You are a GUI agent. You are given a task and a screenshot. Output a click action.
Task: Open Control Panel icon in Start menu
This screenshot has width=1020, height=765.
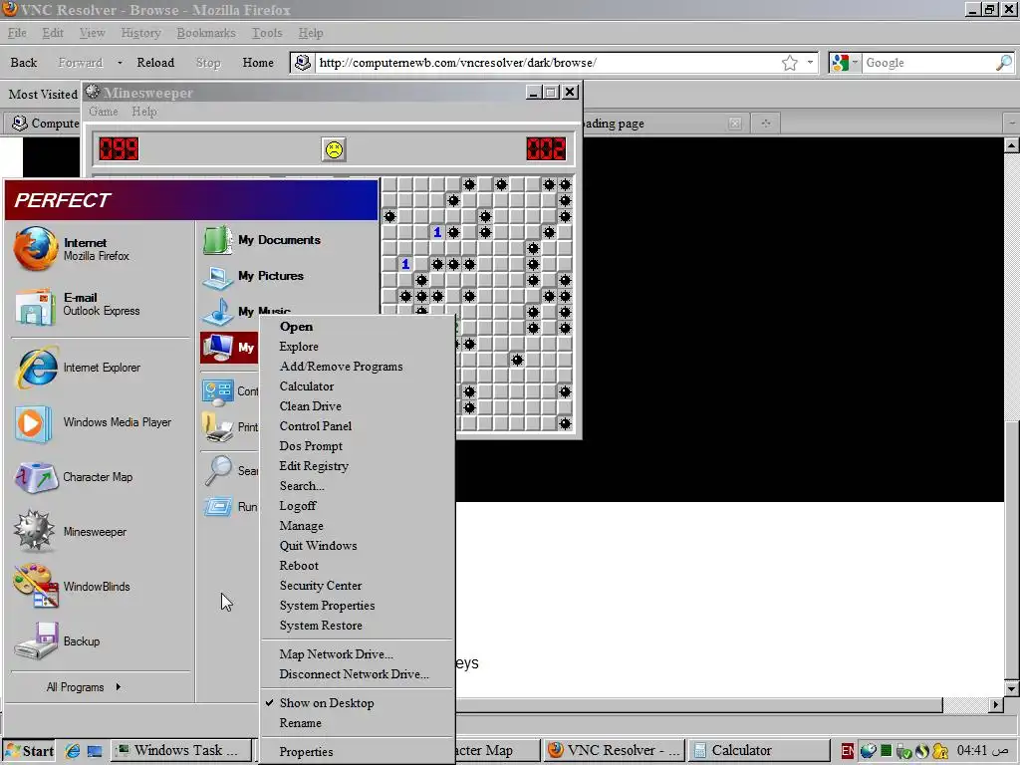(x=217, y=391)
